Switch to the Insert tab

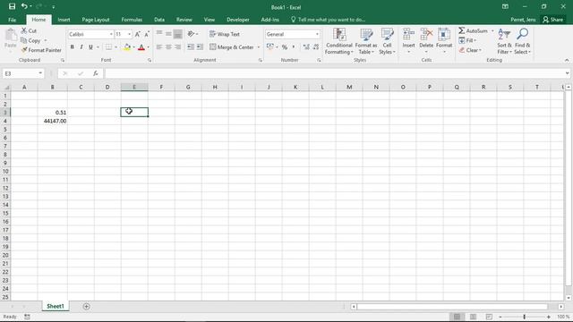[x=64, y=20]
